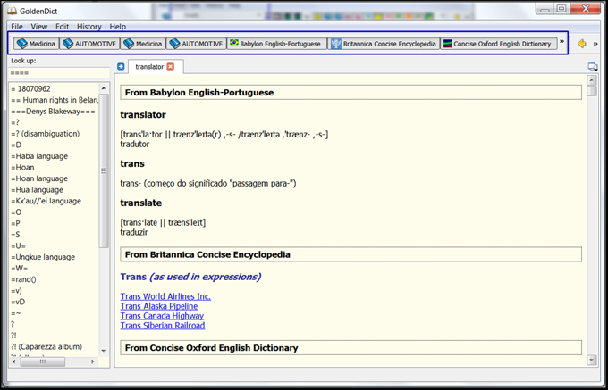Open the File menu
The image size is (608, 390).
tap(17, 26)
